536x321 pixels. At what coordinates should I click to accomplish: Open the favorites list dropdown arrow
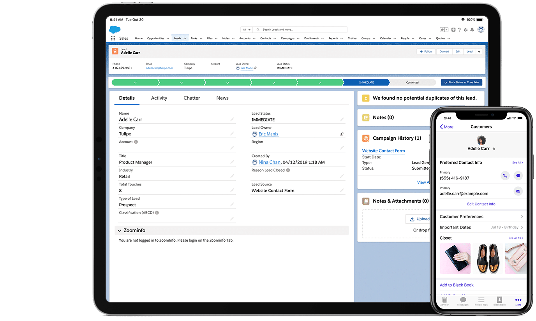pyautogui.click(x=446, y=30)
